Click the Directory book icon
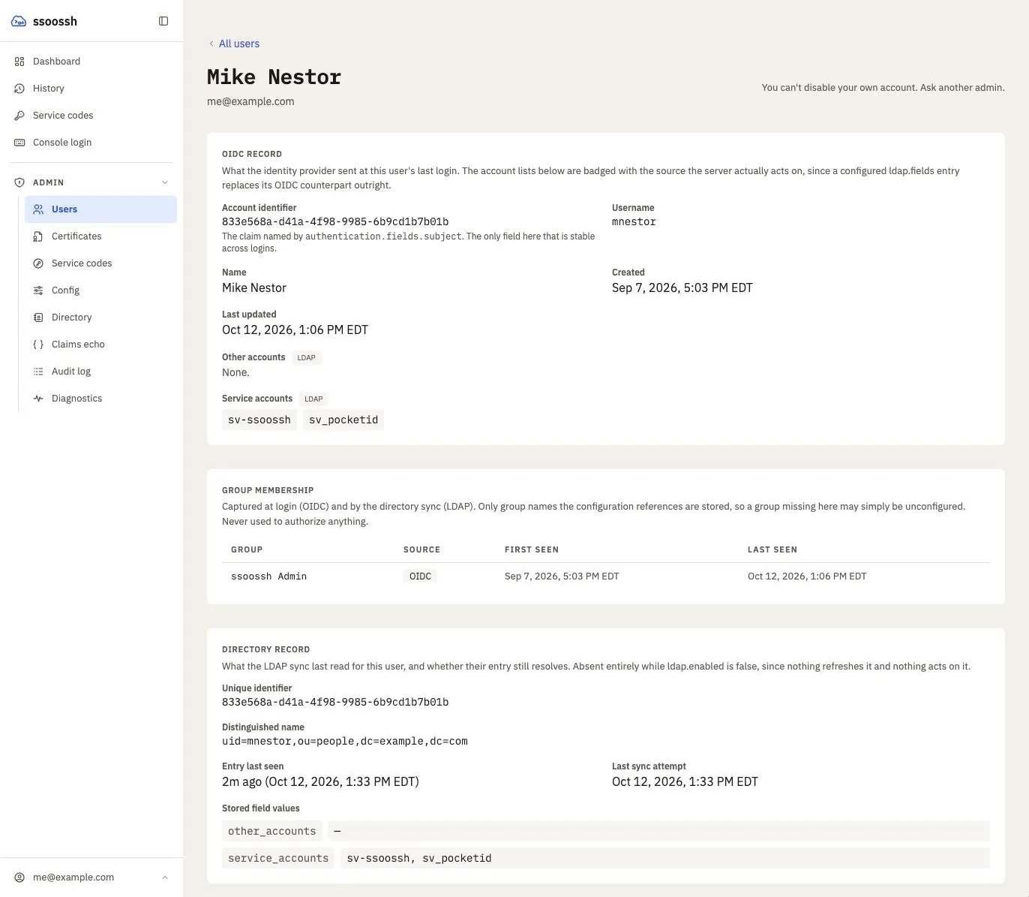1029x897 pixels. pos(38,318)
